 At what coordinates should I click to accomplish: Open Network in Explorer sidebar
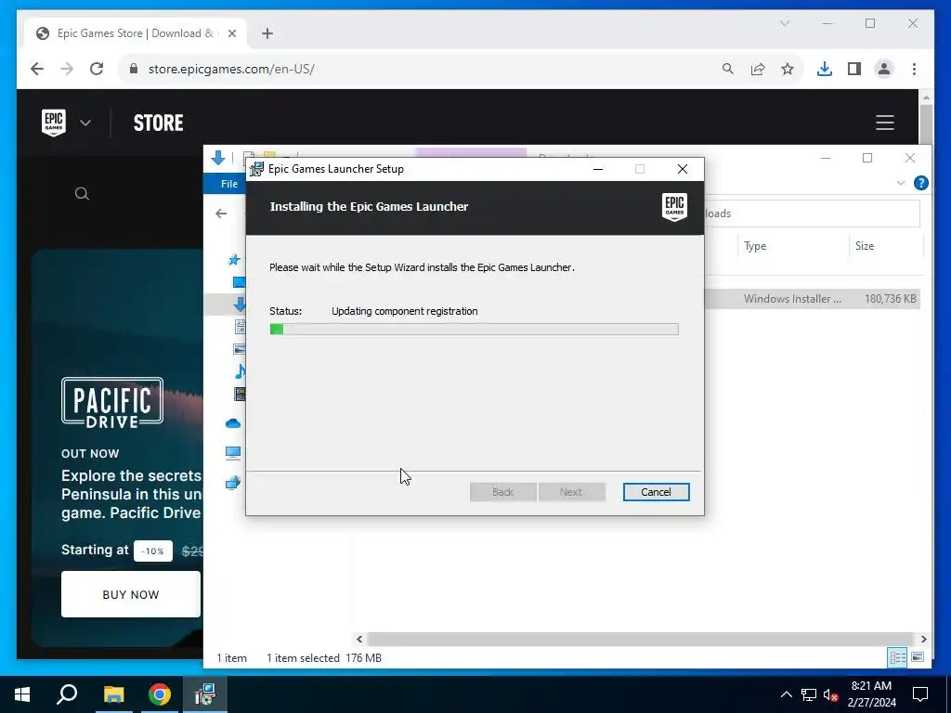click(x=233, y=483)
